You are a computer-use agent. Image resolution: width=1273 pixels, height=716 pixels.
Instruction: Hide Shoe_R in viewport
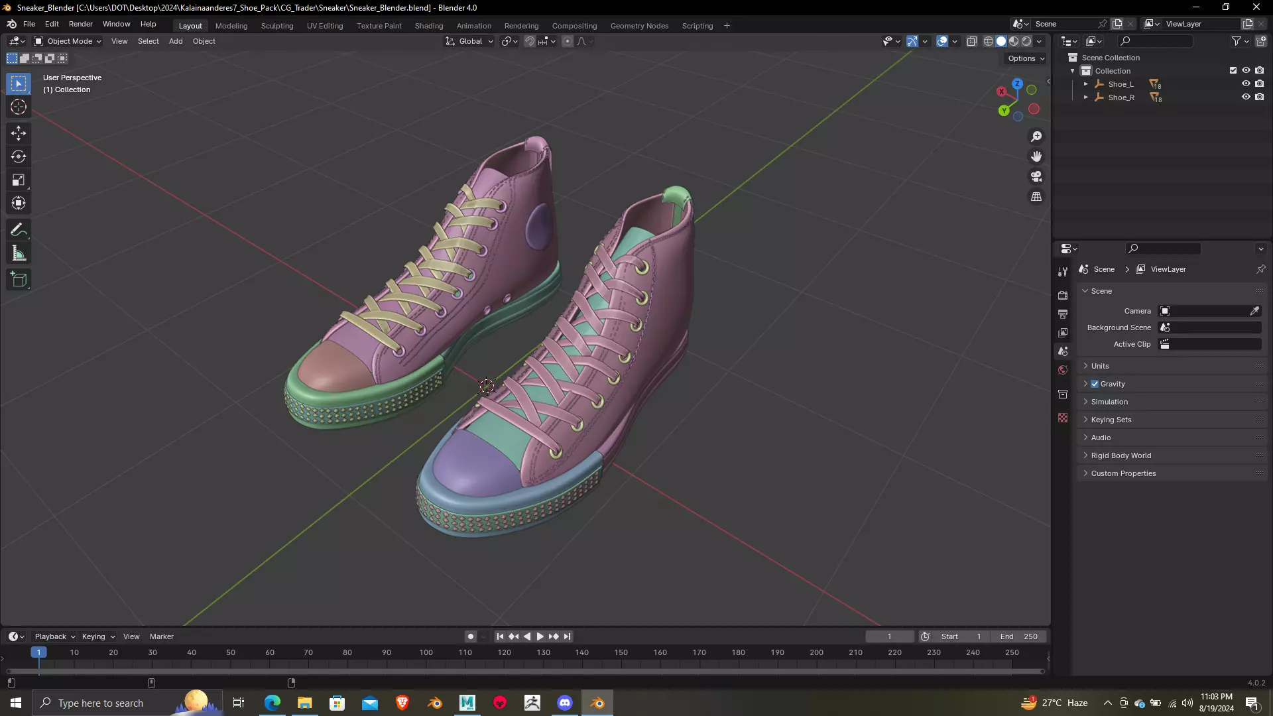(x=1246, y=97)
